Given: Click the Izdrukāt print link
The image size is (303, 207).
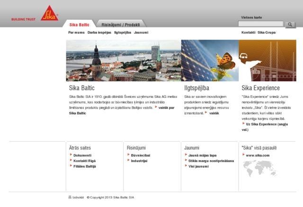Looking at the screenshot, I should click(78, 198).
